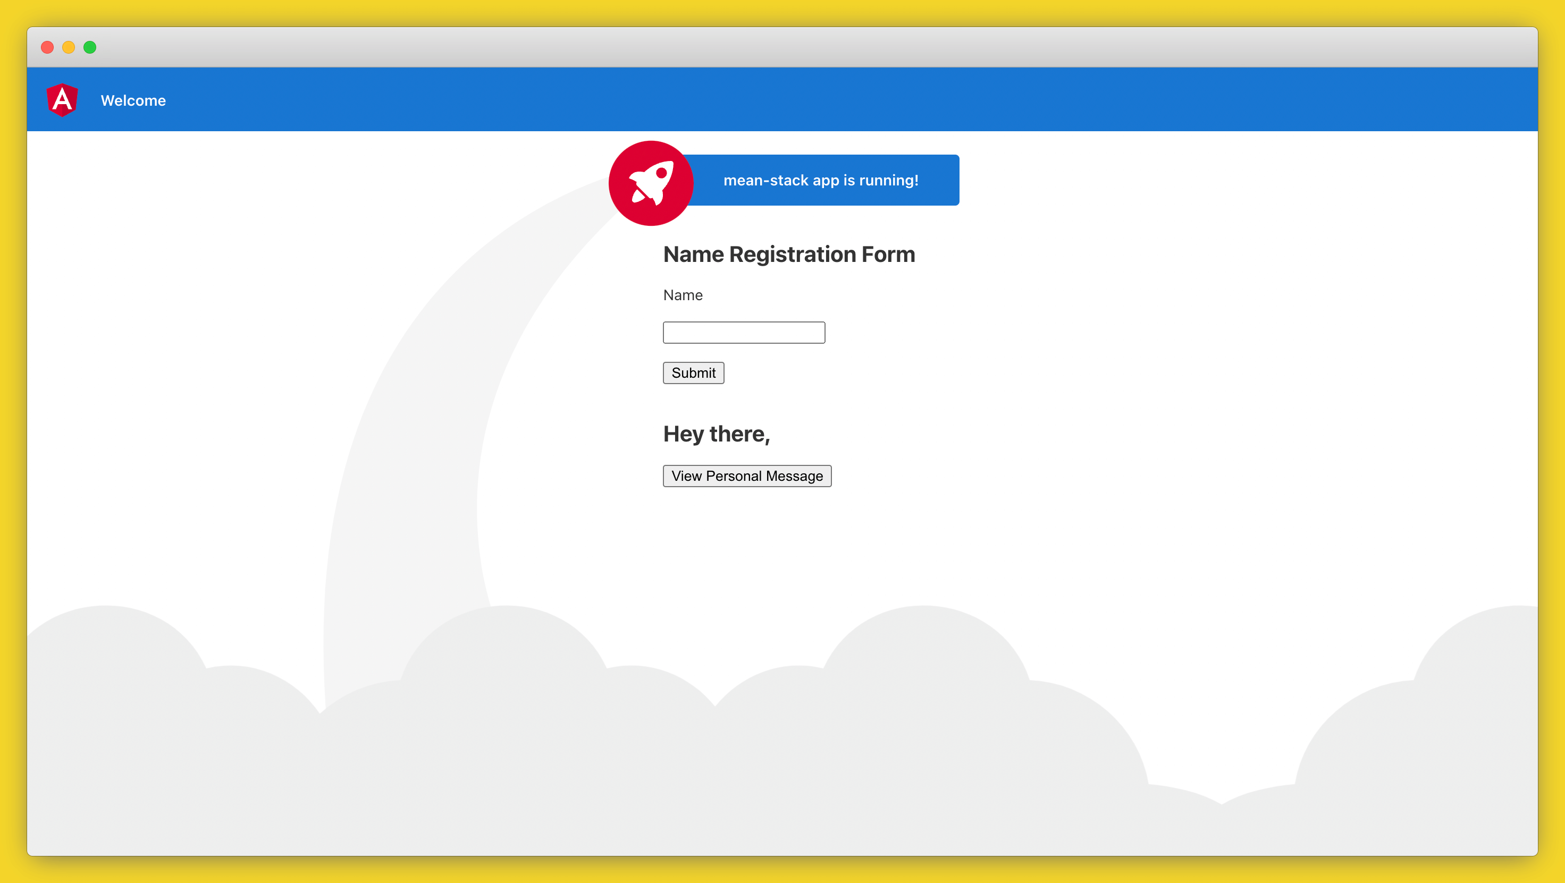Image resolution: width=1565 pixels, height=883 pixels.
Task: Click the 'Hey there,' greeting text
Action: [x=716, y=434]
